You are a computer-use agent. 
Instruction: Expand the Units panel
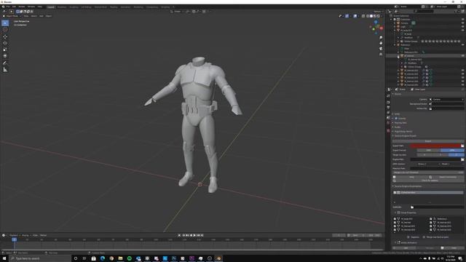coord(397,114)
